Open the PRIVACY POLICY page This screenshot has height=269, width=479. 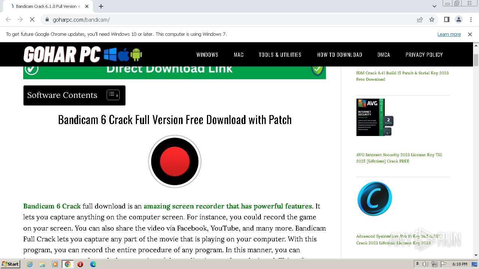[424, 55]
